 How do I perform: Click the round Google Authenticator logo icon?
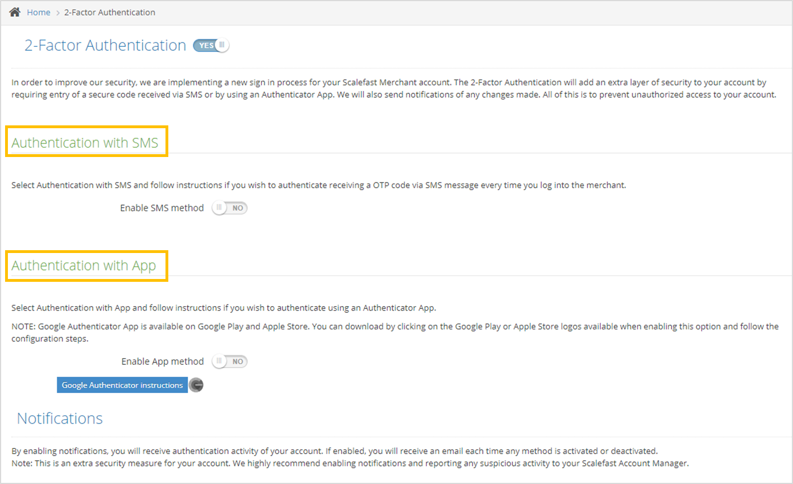click(x=196, y=385)
